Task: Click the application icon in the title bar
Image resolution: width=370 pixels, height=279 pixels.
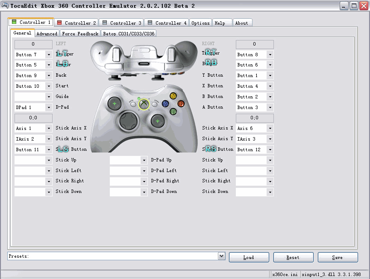Action: (x=5, y=6)
